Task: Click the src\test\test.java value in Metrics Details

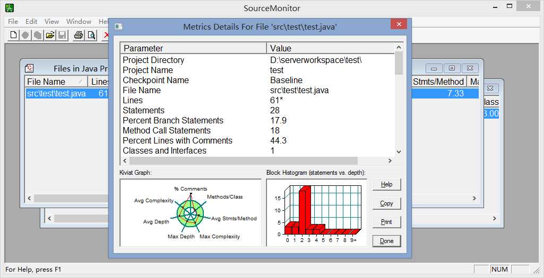Action: click(x=299, y=90)
